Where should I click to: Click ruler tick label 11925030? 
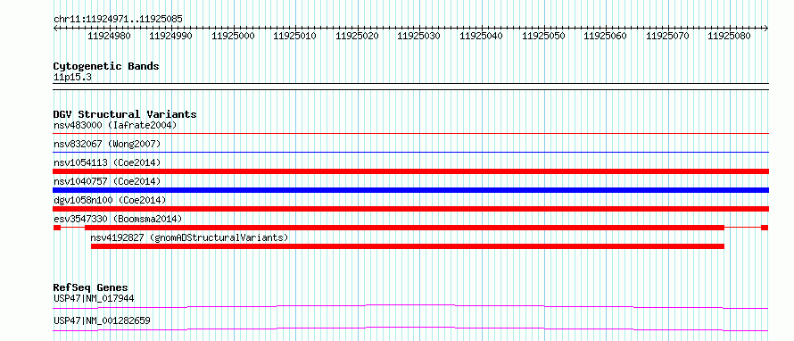[419, 36]
